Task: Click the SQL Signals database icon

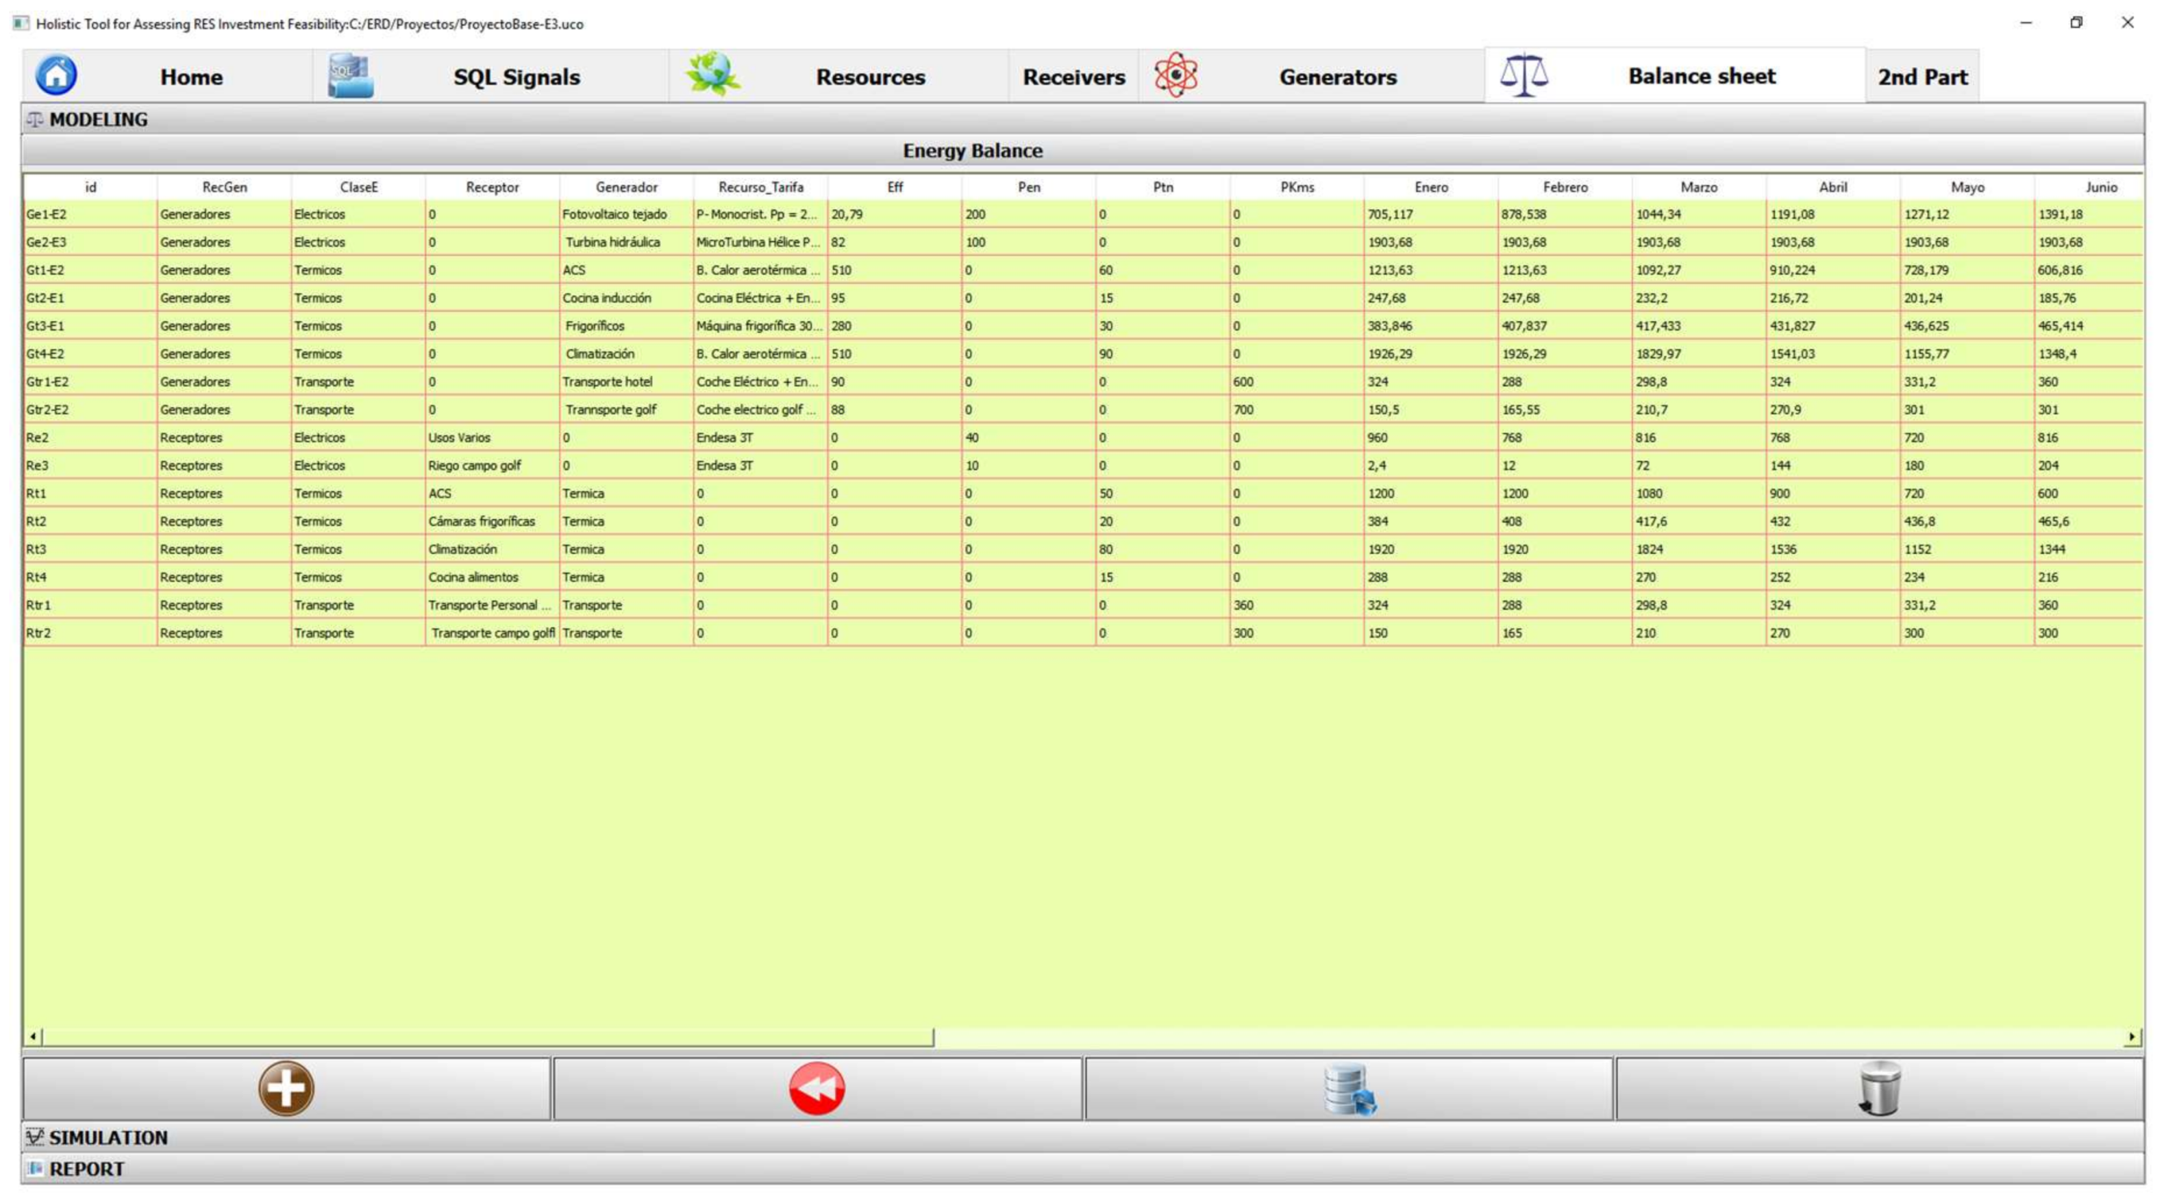Action: tap(349, 75)
